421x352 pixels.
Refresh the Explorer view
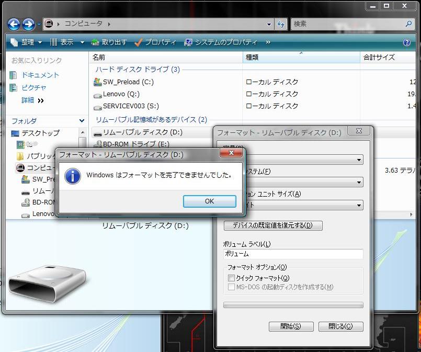point(281,24)
